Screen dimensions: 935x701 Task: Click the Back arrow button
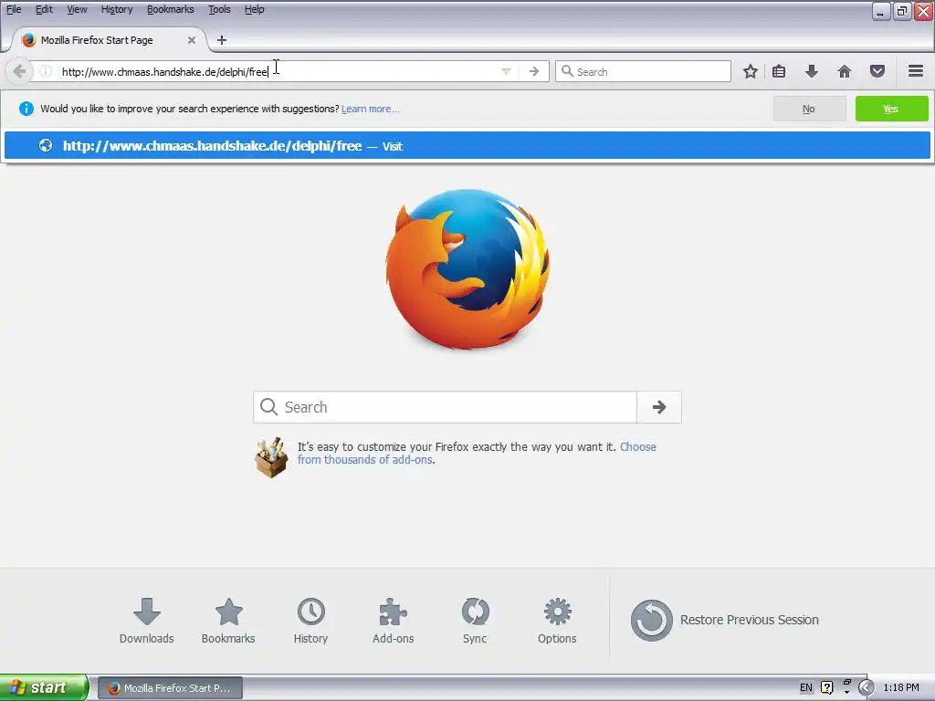pyautogui.click(x=19, y=71)
